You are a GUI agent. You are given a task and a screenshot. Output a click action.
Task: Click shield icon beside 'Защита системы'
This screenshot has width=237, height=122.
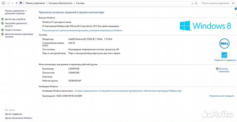2,30
